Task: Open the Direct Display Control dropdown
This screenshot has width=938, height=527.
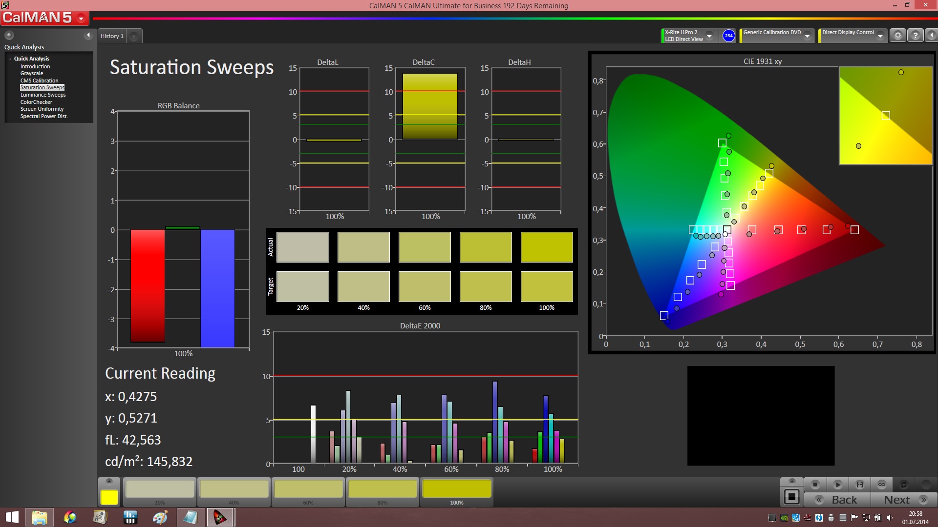Action: tap(880, 36)
